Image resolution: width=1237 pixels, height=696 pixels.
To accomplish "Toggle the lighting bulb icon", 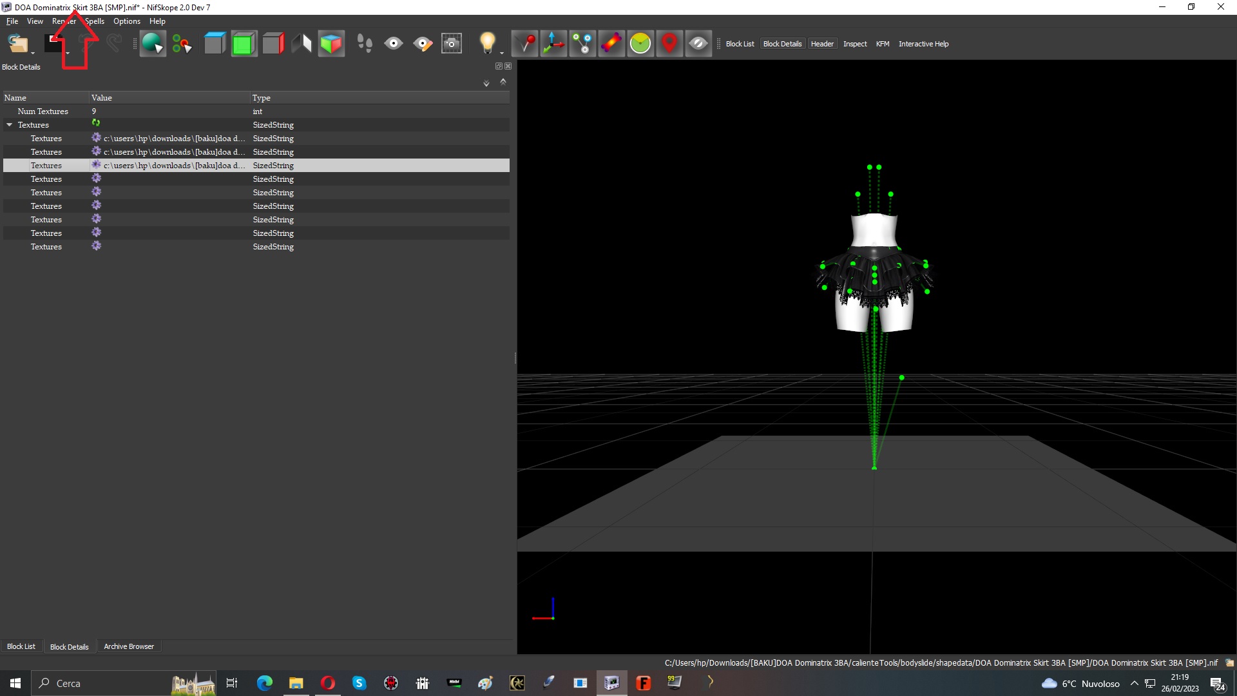I will (487, 43).
